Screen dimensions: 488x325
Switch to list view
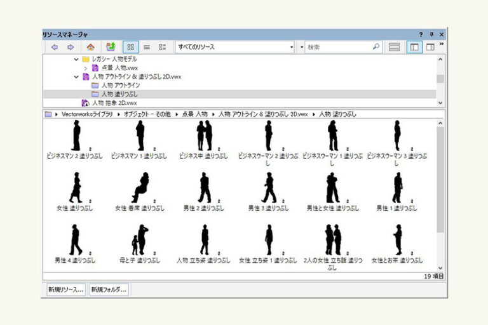coord(147,47)
